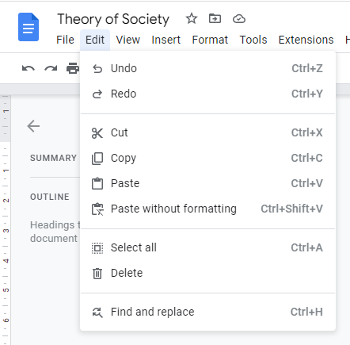Open the Format menu

[x=210, y=40]
